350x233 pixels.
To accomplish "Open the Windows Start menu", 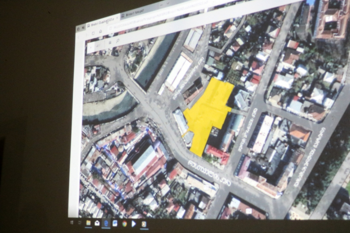I will pyautogui.click(x=71, y=223).
